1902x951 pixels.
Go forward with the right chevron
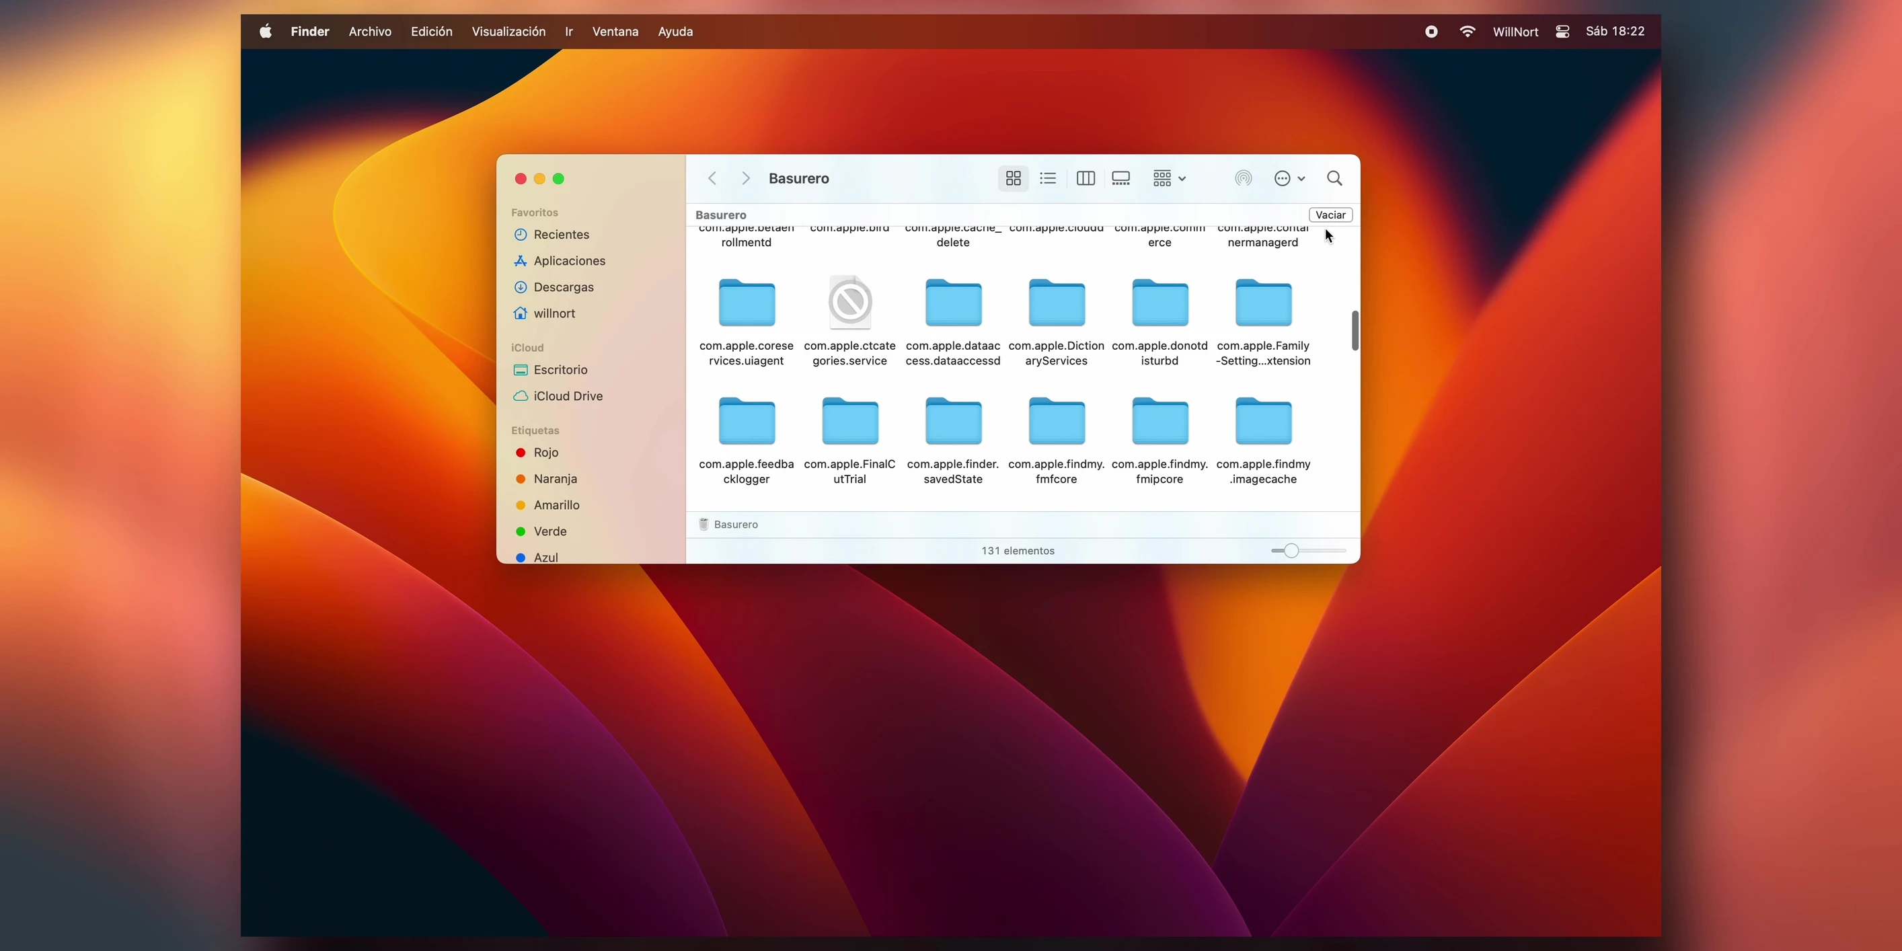(x=746, y=178)
